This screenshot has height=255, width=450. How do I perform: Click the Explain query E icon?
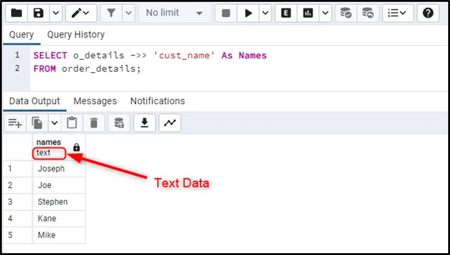point(286,13)
